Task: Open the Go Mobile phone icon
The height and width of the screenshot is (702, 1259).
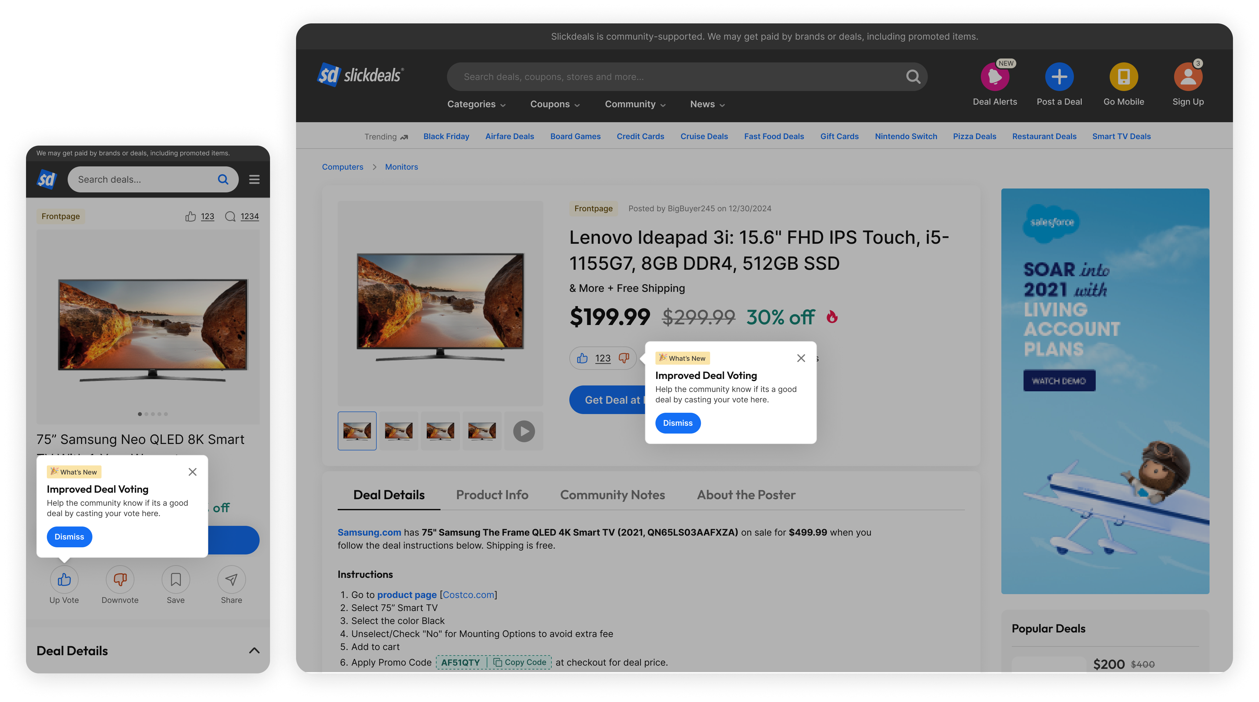Action: click(1124, 77)
